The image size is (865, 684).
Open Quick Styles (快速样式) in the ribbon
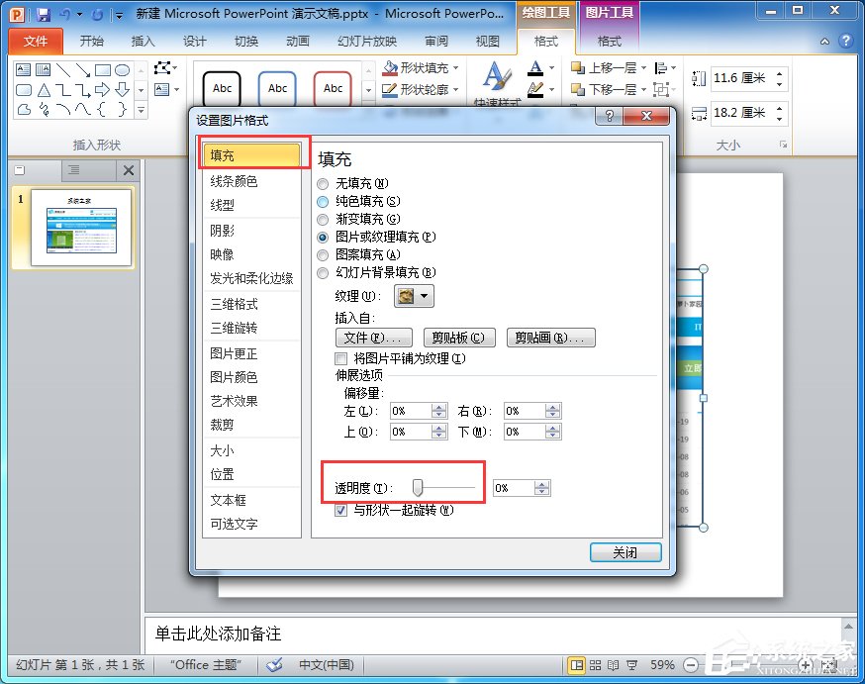coord(495,79)
